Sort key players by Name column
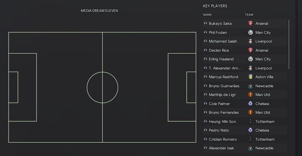 208,15
